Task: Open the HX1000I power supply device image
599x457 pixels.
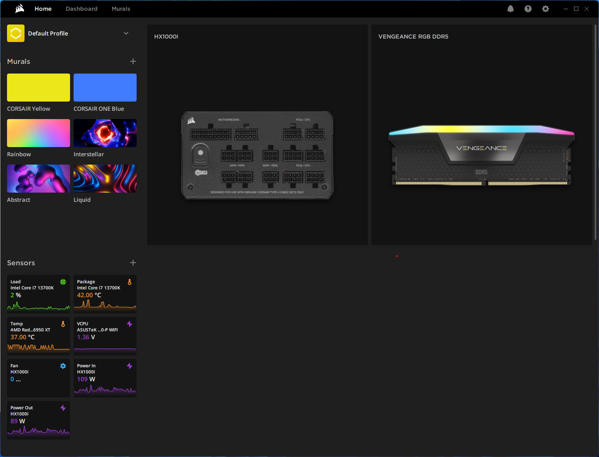Action: tap(257, 155)
